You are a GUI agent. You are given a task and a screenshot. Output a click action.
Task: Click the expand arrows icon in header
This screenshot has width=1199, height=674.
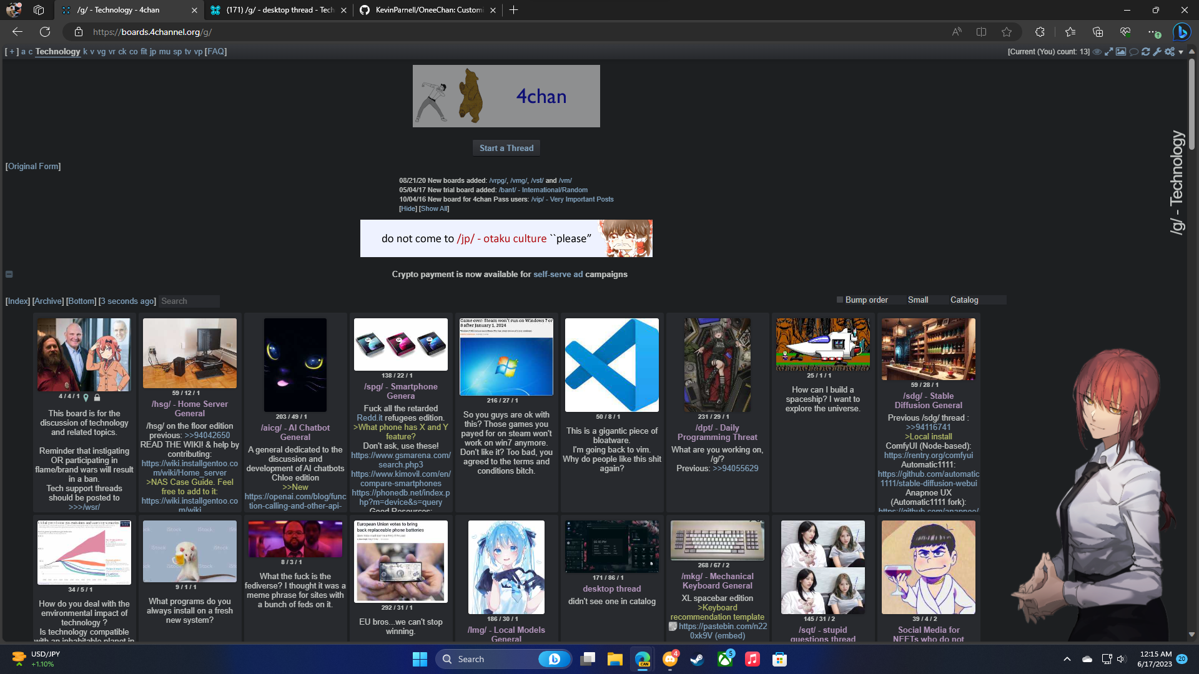point(1109,52)
